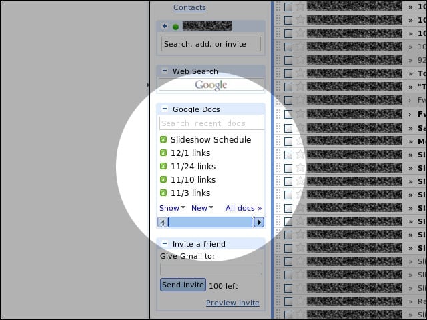Click the Invite a friend title
427x320 pixels.
199,244
